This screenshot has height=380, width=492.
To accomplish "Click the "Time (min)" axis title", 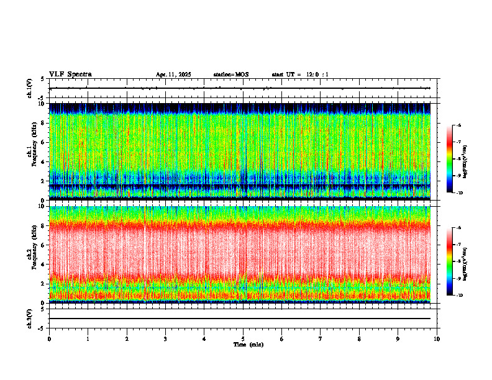I will (x=248, y=345).
